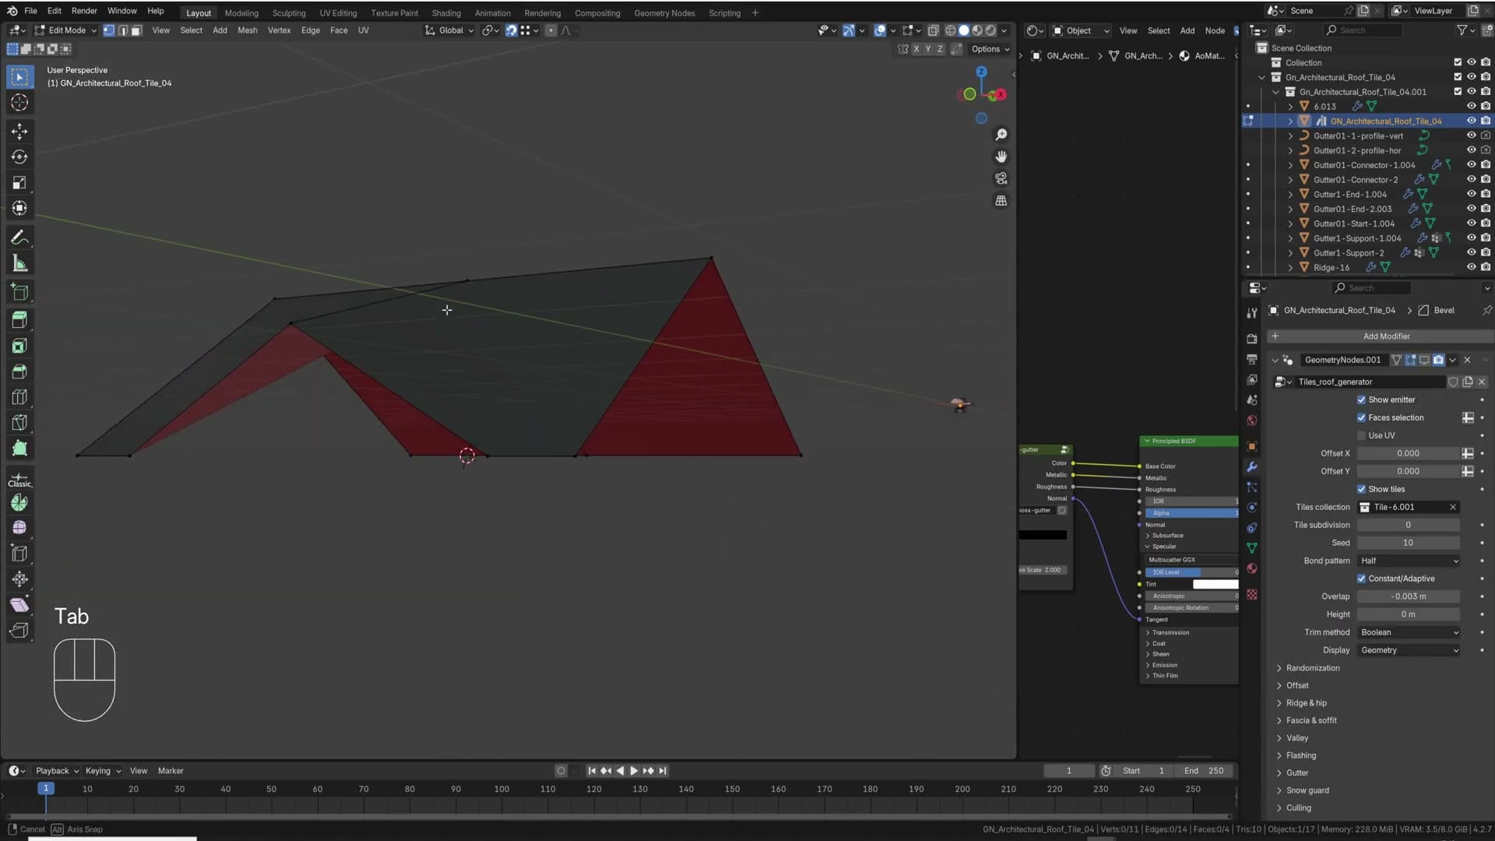Image resolution: width=1495 pixels, height=841 pixels.
Task: Open the Playback menu in timeline
Action: pos(57,771)
